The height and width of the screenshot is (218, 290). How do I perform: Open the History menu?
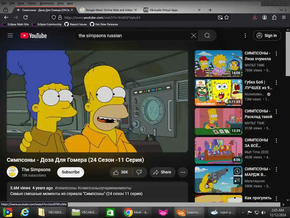point(32,3)
